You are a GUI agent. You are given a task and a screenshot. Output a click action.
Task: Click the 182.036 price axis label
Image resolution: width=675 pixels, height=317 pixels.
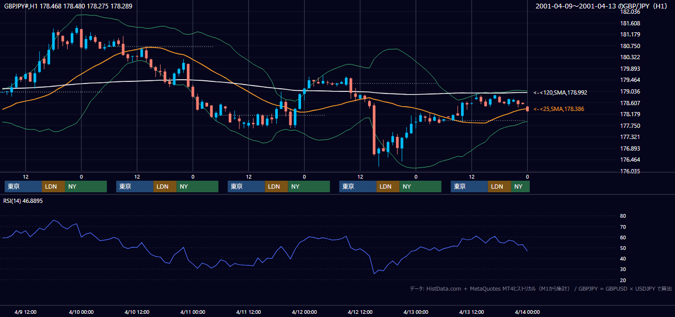630,12
